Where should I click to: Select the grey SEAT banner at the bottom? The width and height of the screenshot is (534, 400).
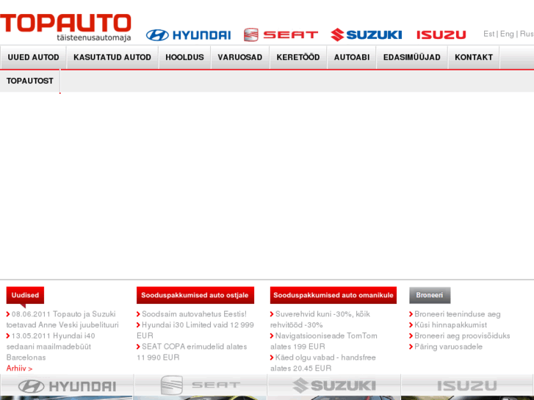click(201, 386)
